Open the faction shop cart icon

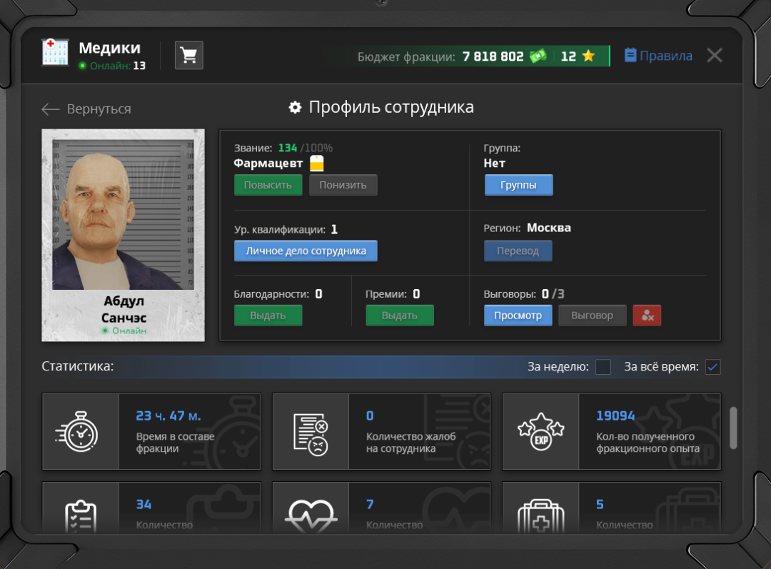point(189,55)
